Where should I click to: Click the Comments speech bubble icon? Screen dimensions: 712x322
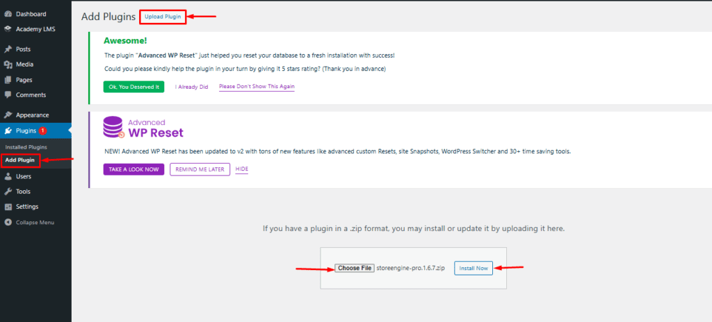pyautogui.click(x=8, y=95)
